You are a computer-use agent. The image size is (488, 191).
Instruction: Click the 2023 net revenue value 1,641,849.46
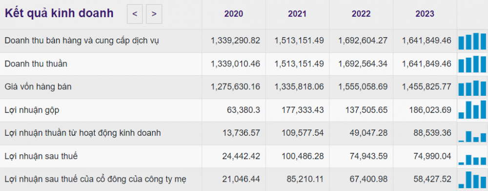[427, 64]
